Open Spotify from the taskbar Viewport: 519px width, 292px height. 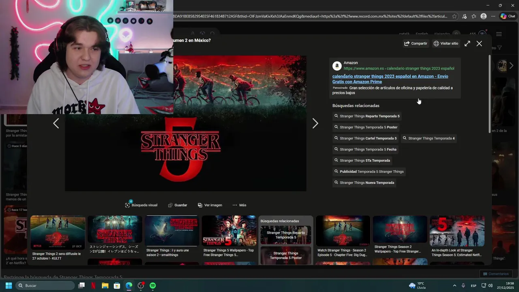(152, 286)
